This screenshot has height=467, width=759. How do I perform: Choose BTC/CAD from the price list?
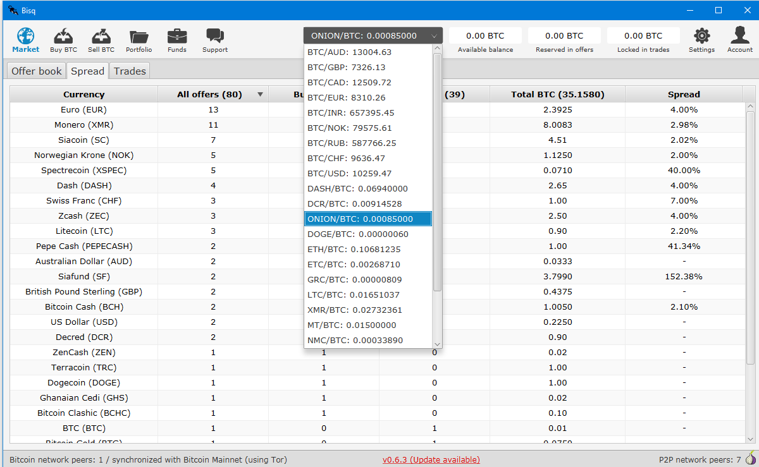[368, 82]
